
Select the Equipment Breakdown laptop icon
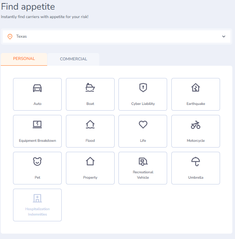coord(37,124)
